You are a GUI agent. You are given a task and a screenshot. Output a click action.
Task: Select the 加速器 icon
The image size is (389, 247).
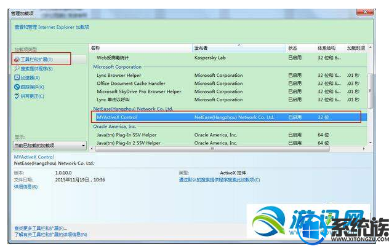[x=17, y=77]
